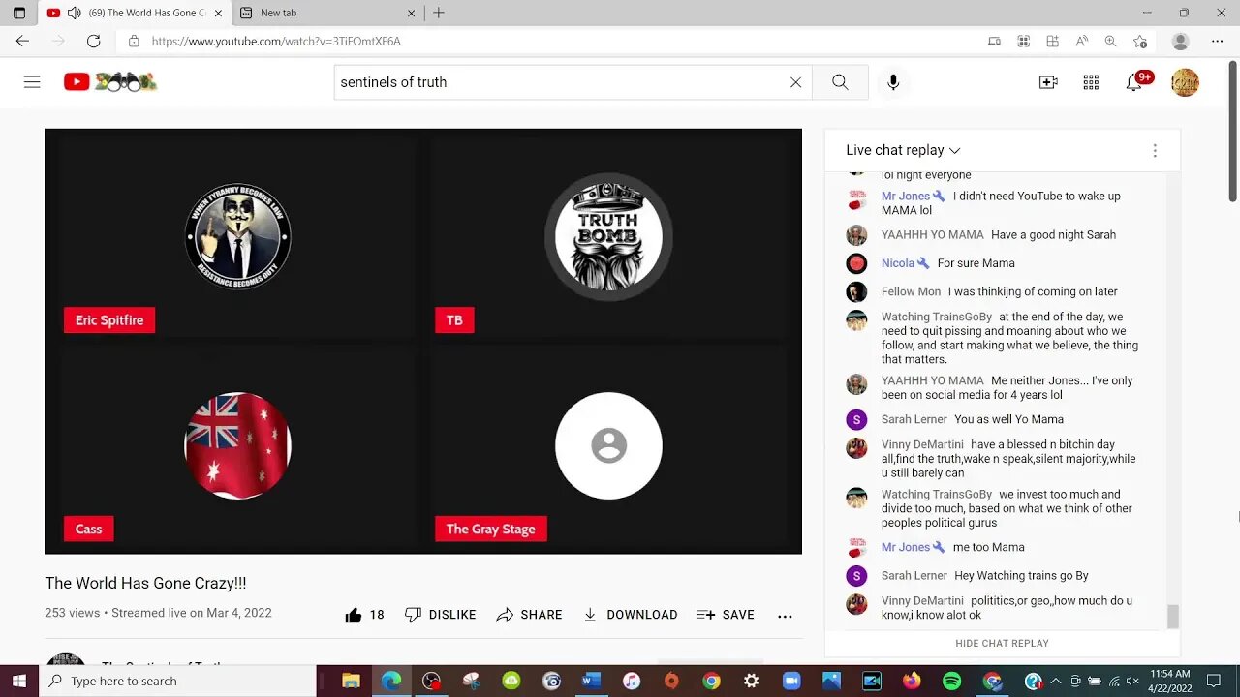Click Nicola's name in chat
The height and width of the screenshot is (697, 1240).
click(898, 263)
